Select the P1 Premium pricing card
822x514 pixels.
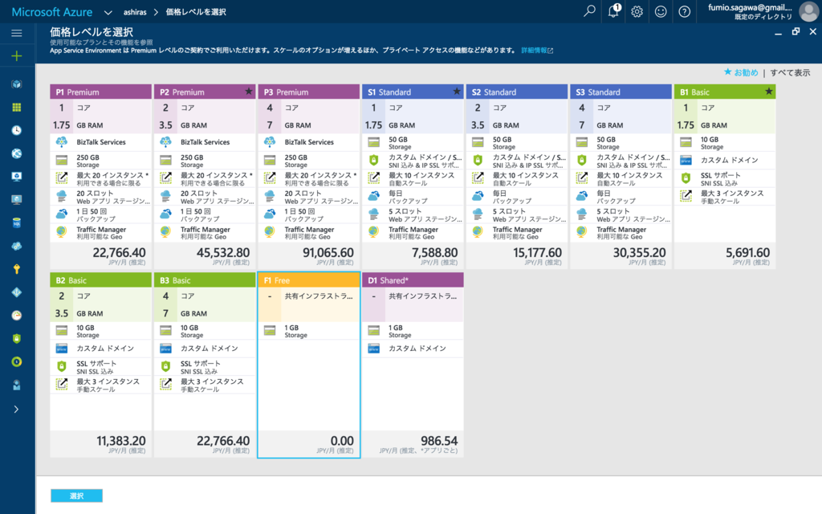click(x=100, y=176)
